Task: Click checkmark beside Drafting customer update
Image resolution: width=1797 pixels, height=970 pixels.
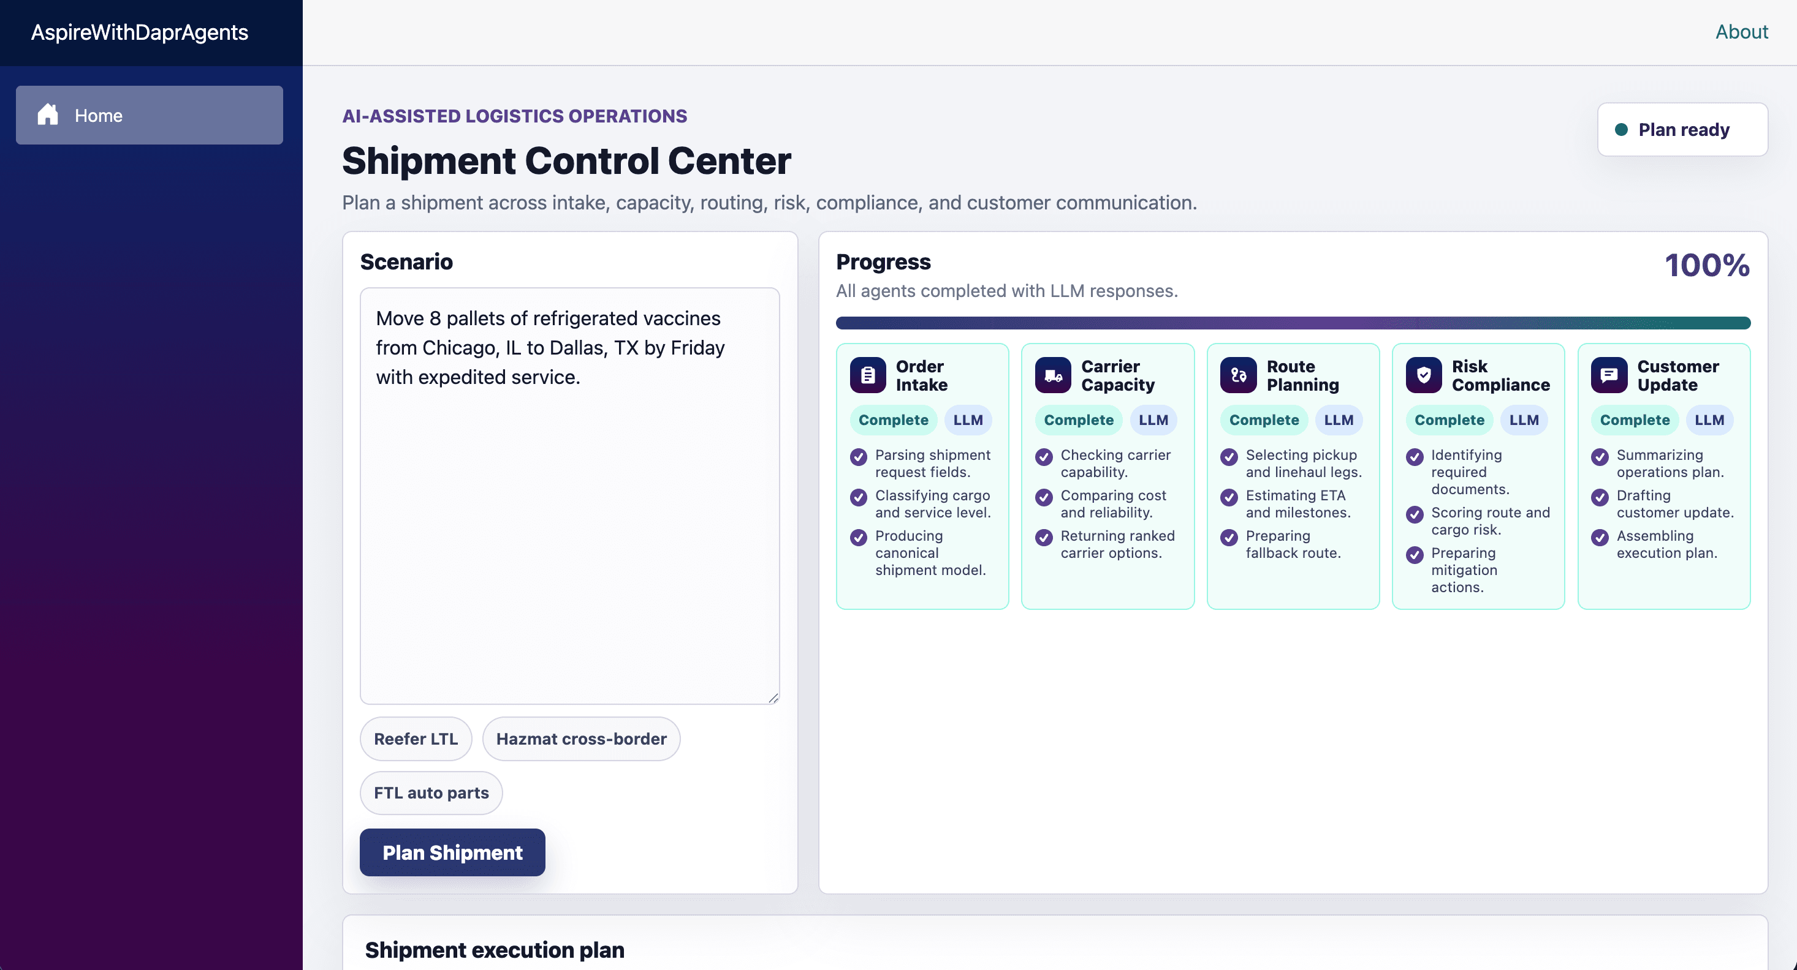Action: tap(1600, 497)
